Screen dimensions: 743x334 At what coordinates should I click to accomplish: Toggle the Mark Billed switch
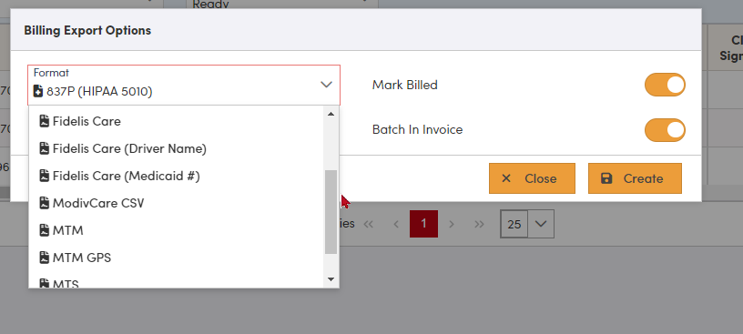[665, 85]
